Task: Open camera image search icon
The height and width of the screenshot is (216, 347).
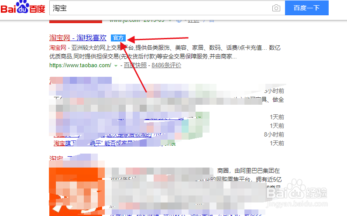Action: 276,8
